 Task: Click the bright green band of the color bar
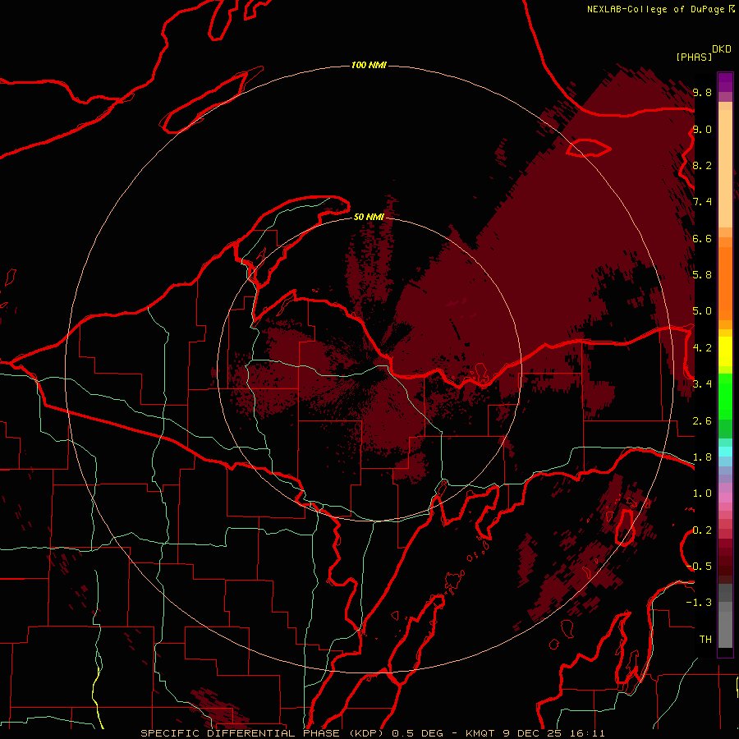click(725, 397)
